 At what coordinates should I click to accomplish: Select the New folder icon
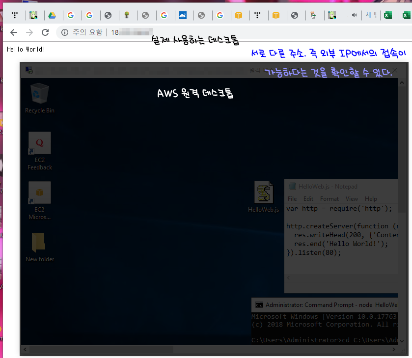click(x=40, y=247)
